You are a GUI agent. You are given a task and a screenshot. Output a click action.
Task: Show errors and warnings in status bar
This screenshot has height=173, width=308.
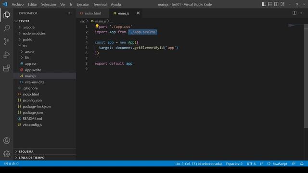(12, 163)
